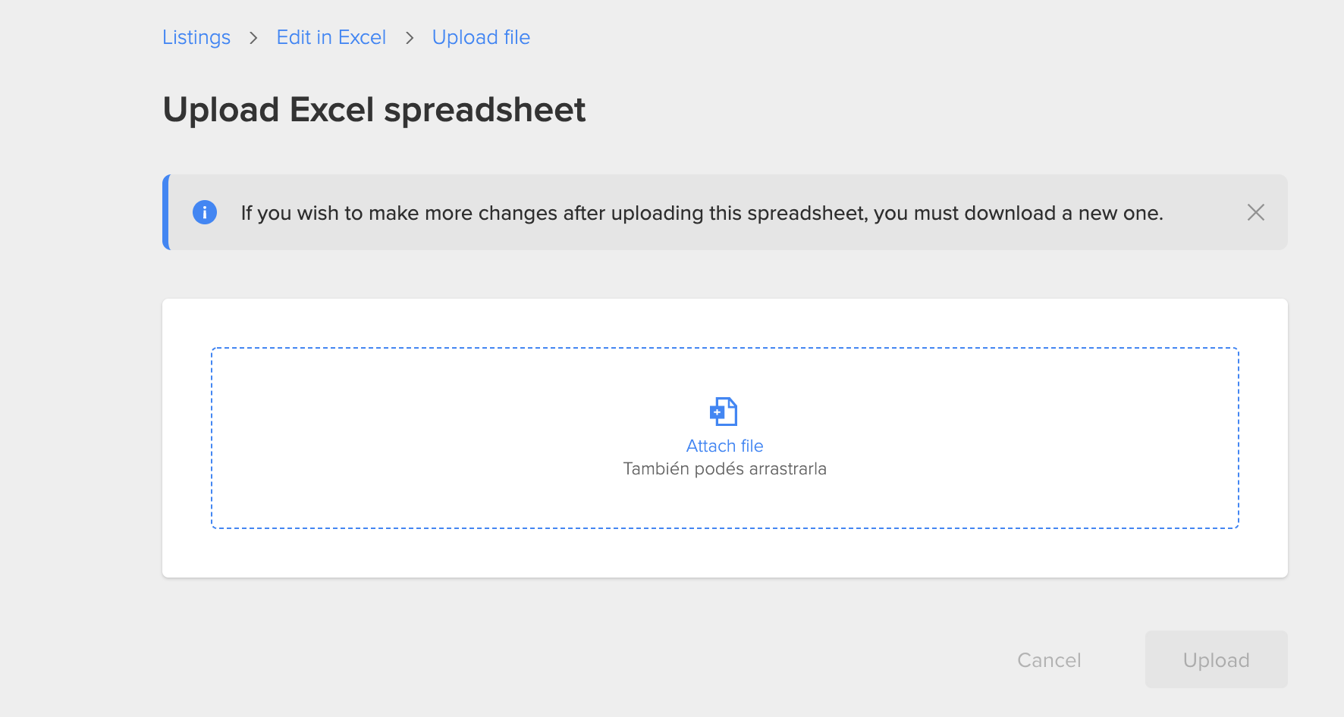Click the dashed file drop zone
Screen dimensions: 1344x717
725,438
